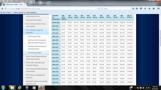
Task: Go to Firefox Home icon
Action: (x=149, y=8)
